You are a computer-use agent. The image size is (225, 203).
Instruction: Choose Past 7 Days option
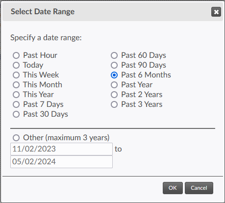16,104
